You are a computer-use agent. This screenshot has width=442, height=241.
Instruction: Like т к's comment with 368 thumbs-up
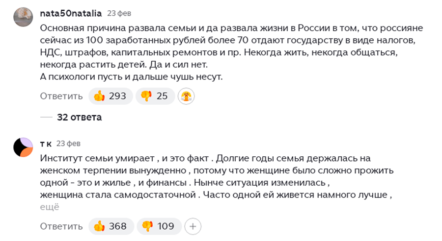tap(110, 226)
